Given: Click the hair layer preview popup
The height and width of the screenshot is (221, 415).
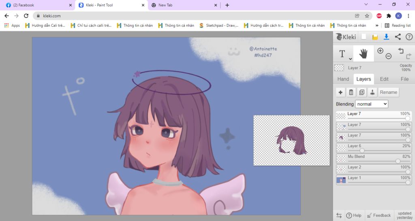Looking at the screenshot, I should (x=292, y=140).
